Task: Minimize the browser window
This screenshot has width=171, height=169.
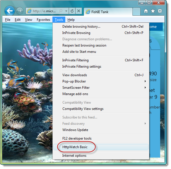Action: [x=142, y=3]
